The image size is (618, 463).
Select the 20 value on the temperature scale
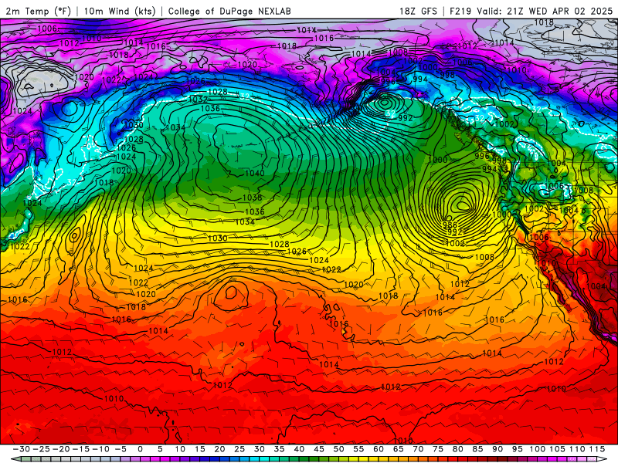click(219, 449)
